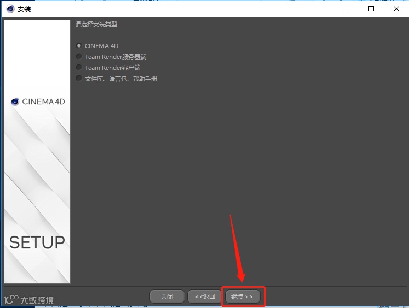Click the <<返回 button

click(x=205, y=297)
